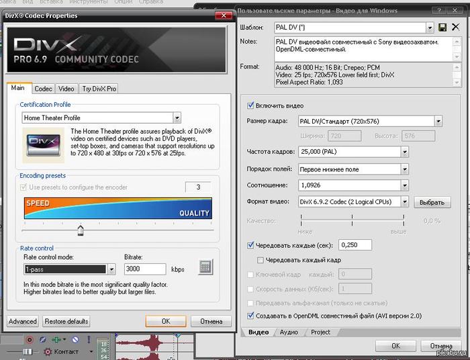Open the Rate control mode dropdown showing 1-pass
Screen dimensions: 470x360
pyautogui.click(x=111, y=269)
